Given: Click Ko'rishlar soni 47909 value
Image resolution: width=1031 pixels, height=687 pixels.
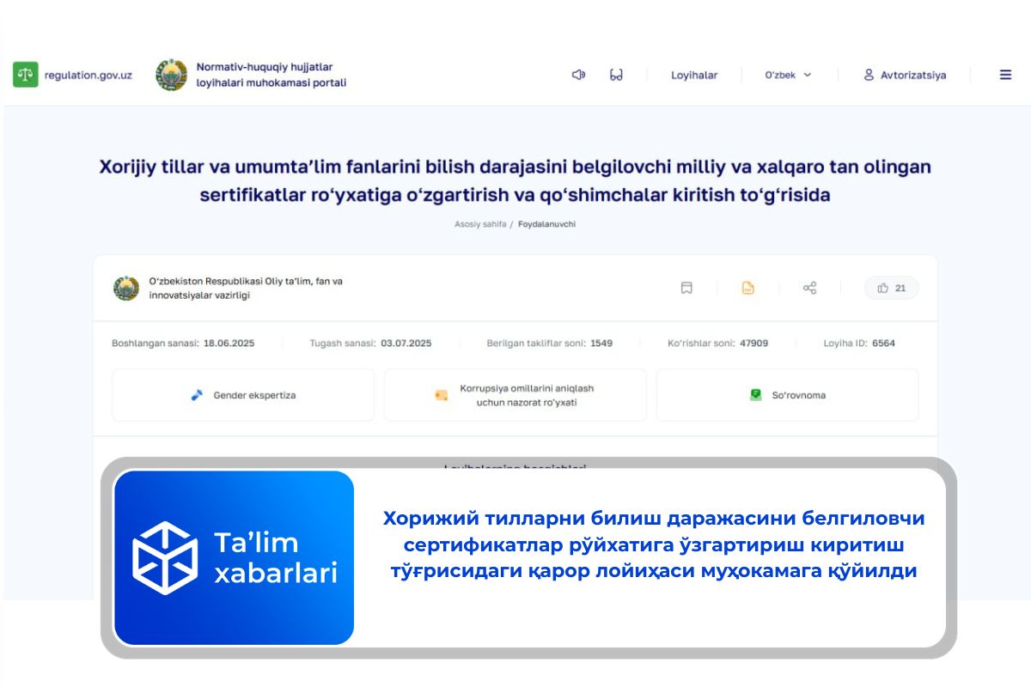Looking at the screenshot, I should (x=753, y=343).
